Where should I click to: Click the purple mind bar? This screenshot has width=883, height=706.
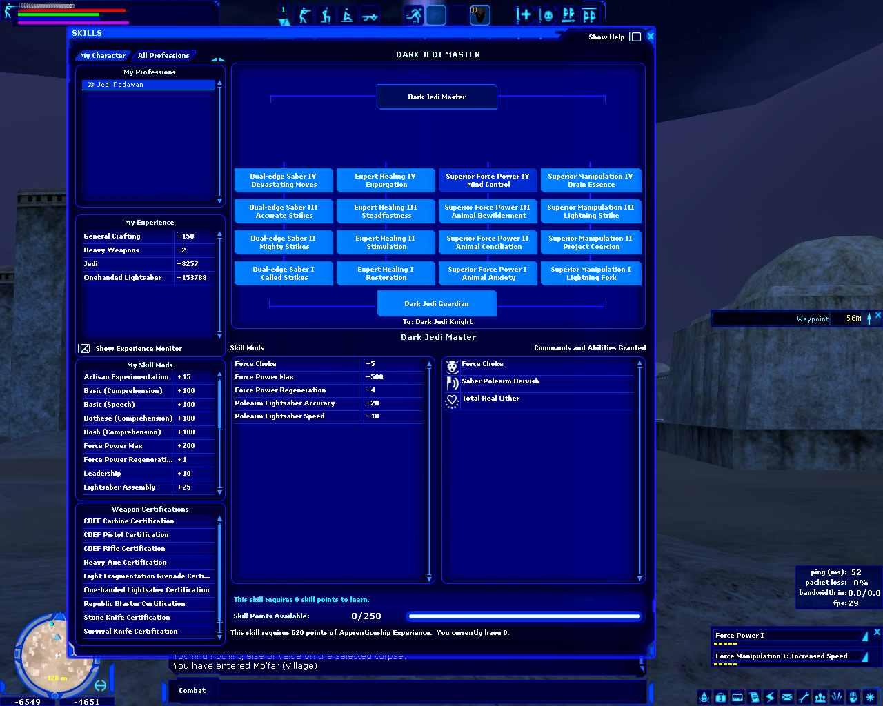point(73,22)
